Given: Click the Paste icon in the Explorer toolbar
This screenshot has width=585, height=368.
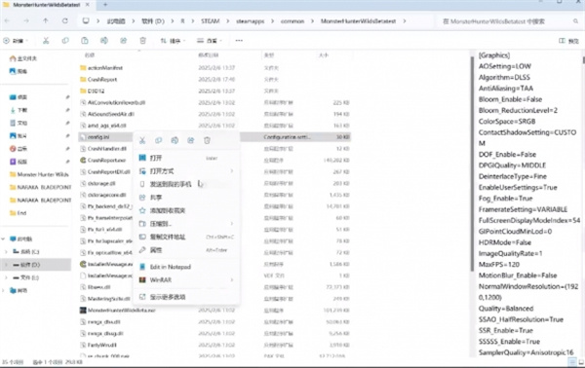Looking at the screenshot, I should click(85, 41).
